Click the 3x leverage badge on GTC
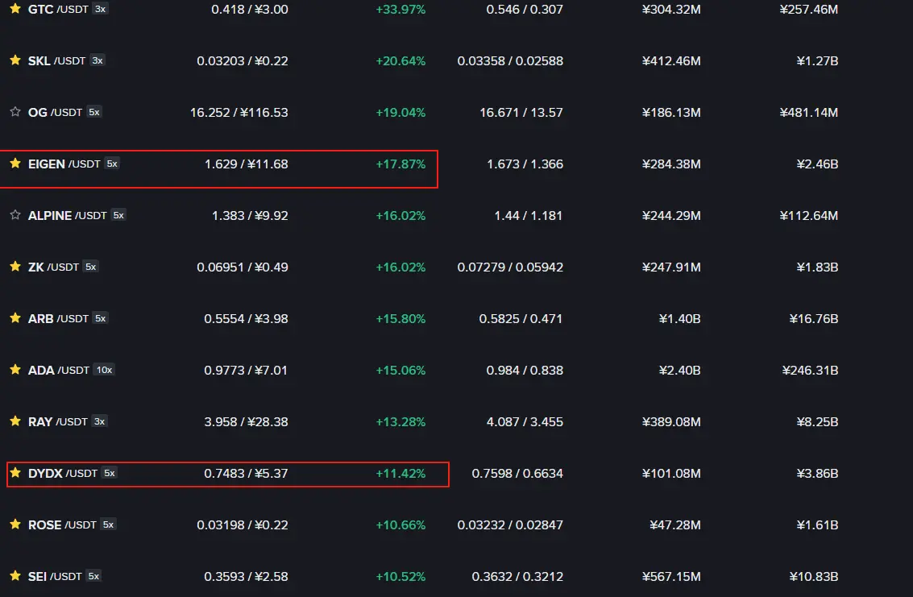Viewport: 913px width, 597px height. point(100,9)
